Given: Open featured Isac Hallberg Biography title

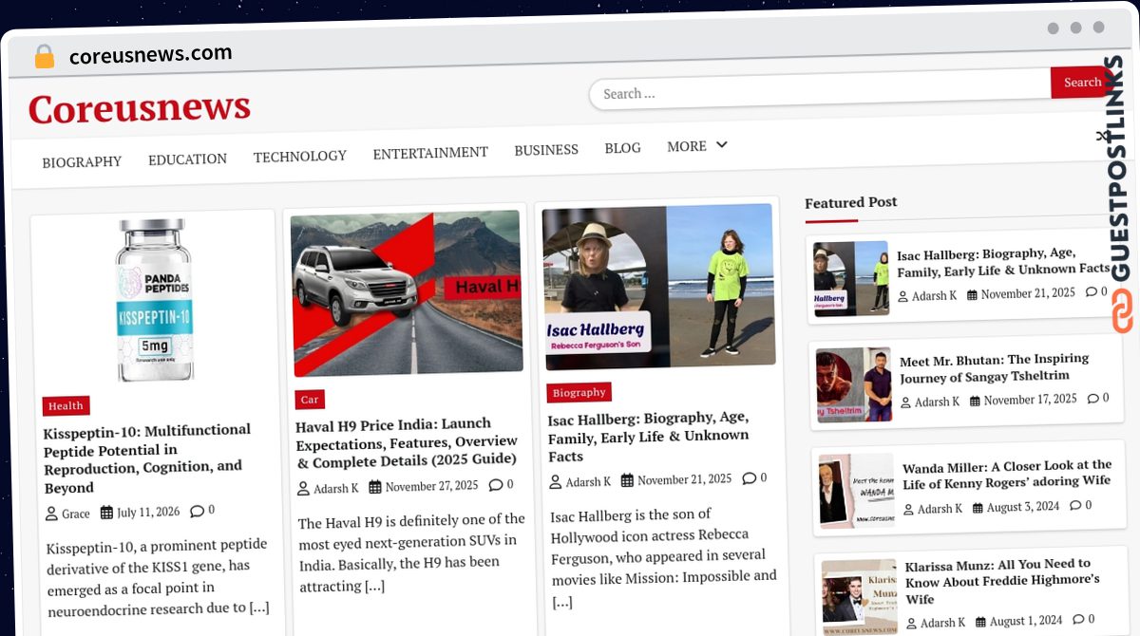Looking at the screenshot, I should click(x=1002, y=262).
